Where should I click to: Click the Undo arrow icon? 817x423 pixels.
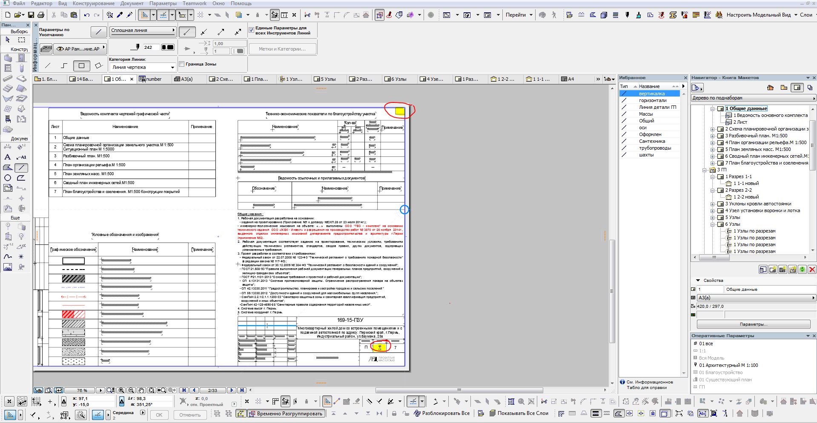coord(87,15)
